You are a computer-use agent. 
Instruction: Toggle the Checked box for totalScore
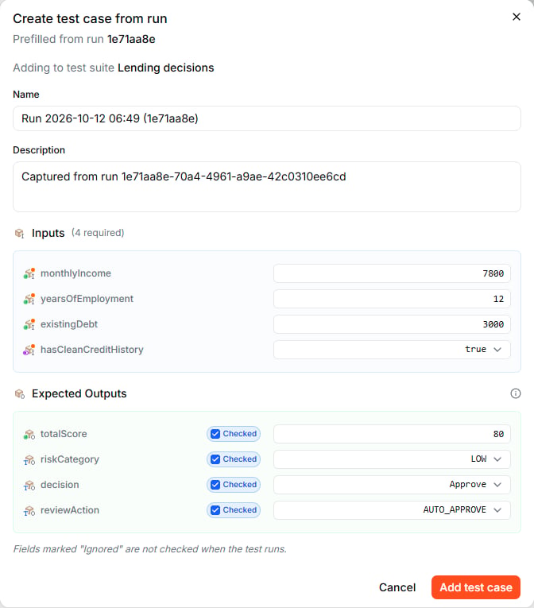click(234, 434)
